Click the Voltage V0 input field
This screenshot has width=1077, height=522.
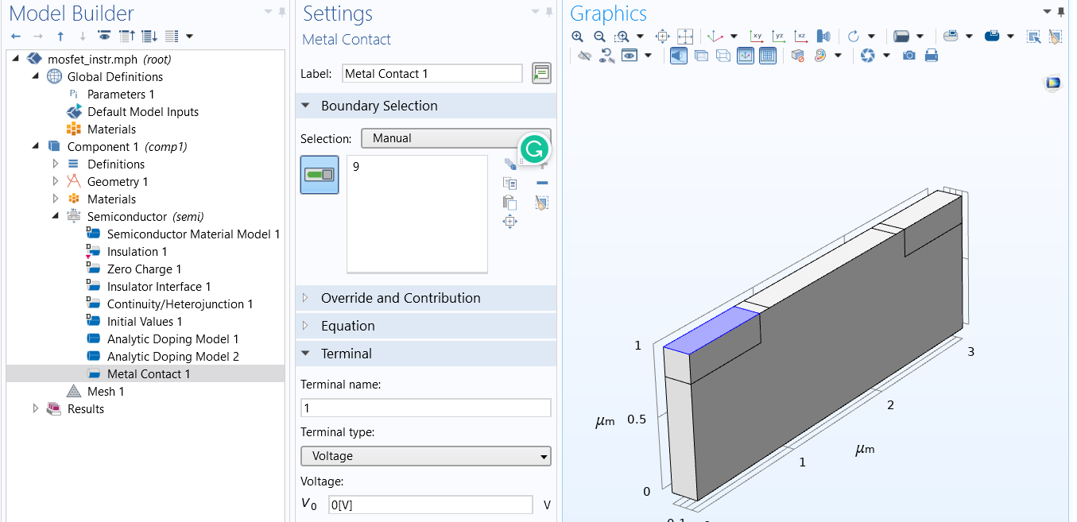click(430, 505)
